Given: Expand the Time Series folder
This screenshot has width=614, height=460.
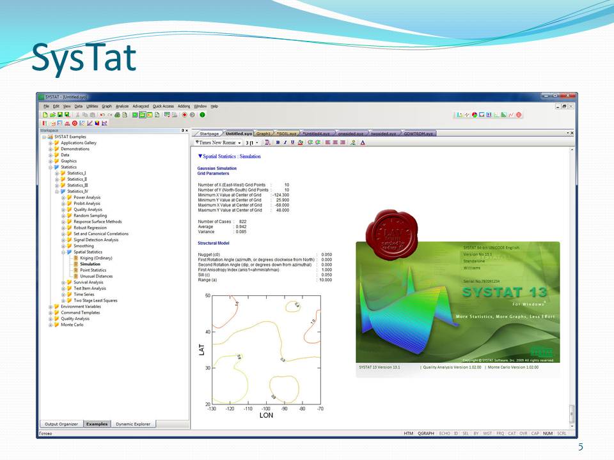Looking at the screenshot, I should (63, 295).
